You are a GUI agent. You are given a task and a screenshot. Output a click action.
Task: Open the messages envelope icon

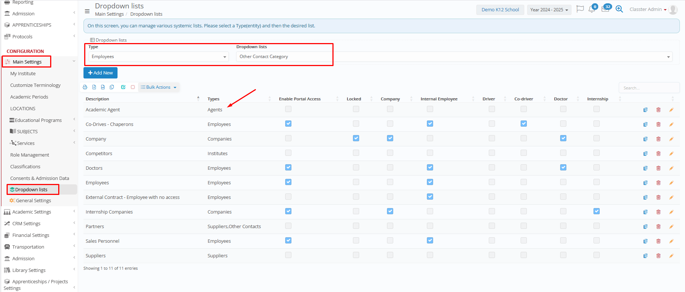(x=605, y=9)
